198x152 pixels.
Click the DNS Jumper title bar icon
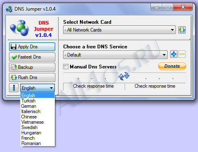(x=9, y=9)
